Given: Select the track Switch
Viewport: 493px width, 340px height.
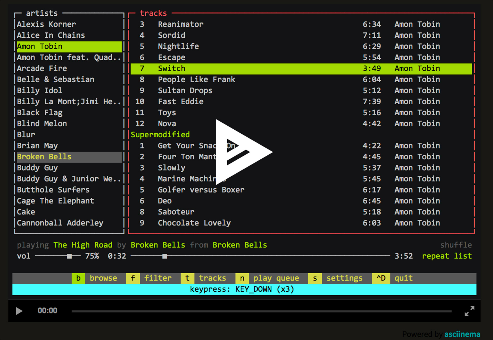Looking at the screenshot, I should 172,69.
